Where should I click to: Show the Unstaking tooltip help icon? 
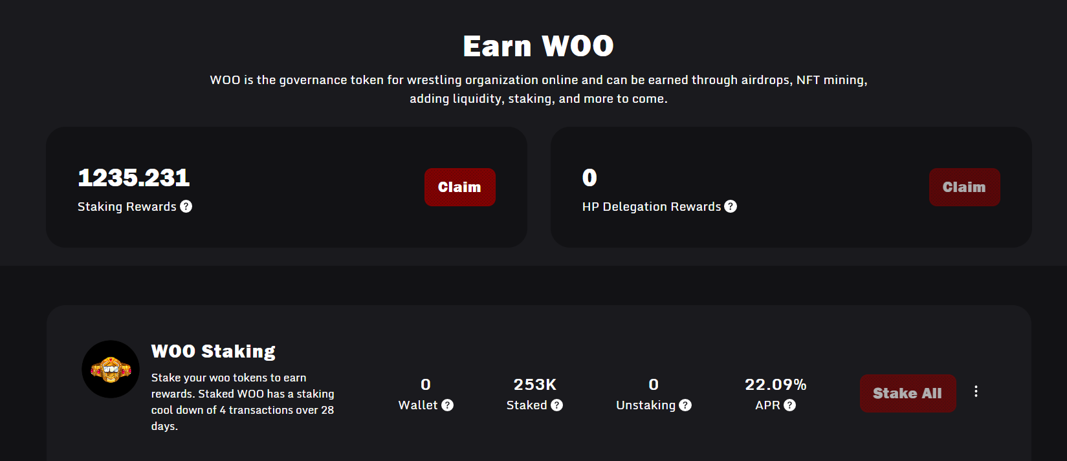[685, 405]
